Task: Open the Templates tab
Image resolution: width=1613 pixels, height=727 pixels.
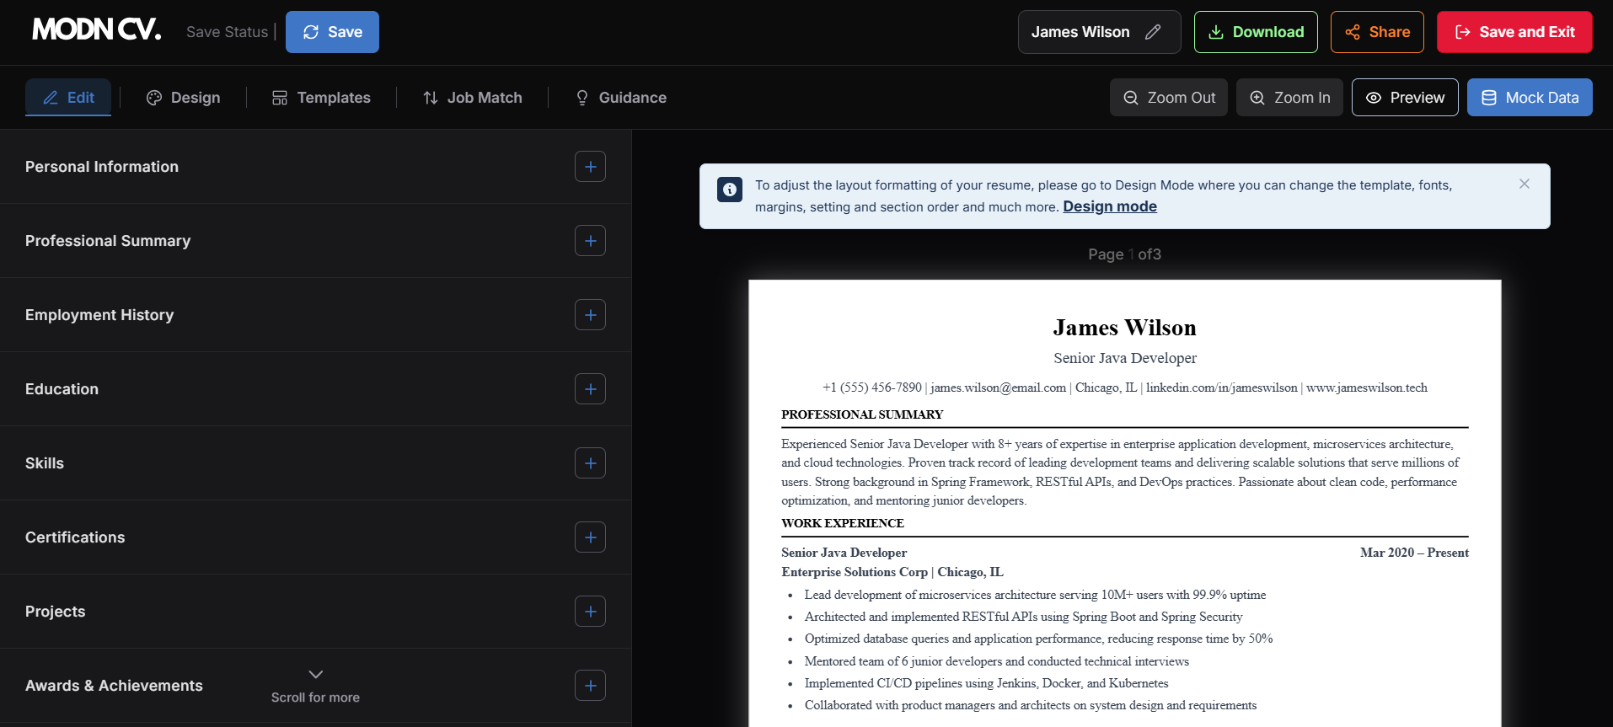Action: pyautogui.click(x=321, y=98)
